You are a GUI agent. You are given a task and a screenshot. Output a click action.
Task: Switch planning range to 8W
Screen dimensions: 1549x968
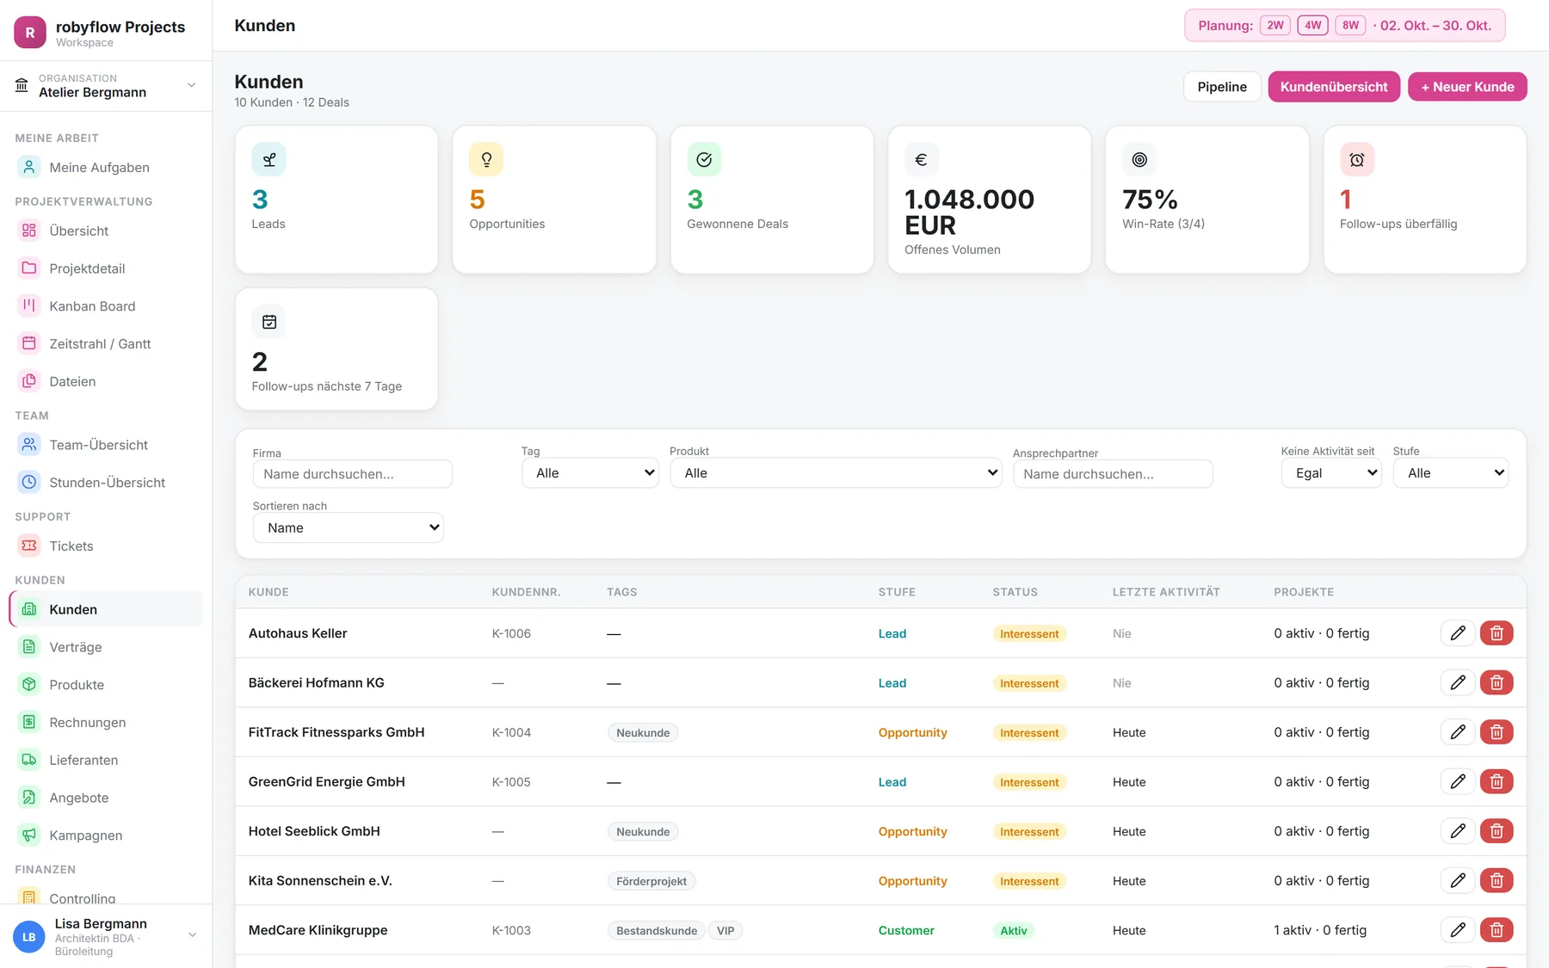[1350, 26]
